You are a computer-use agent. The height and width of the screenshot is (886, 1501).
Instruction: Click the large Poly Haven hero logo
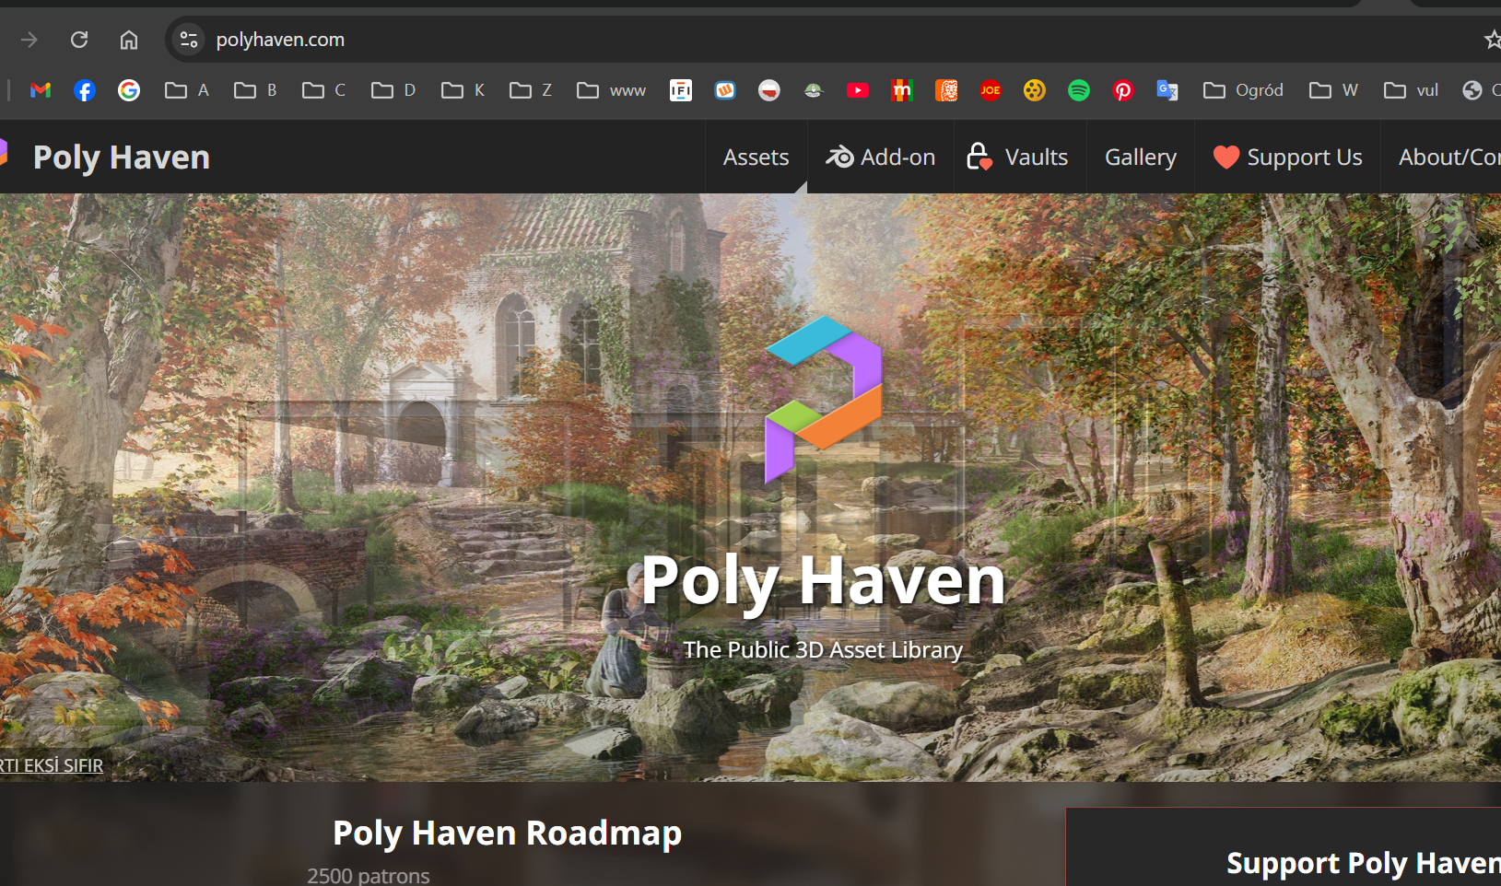823,399
